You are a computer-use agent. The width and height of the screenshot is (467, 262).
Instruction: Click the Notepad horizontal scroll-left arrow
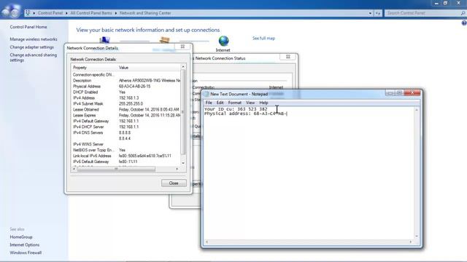coord(207,242)
